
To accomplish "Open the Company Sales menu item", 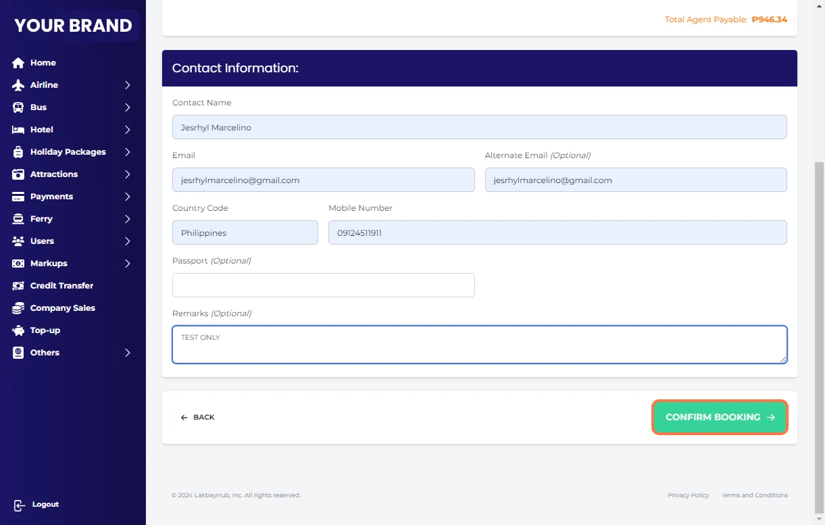I will [62, 308].
